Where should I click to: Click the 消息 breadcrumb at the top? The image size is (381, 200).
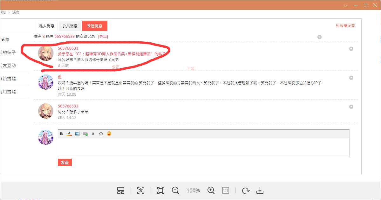click(16, 12)
